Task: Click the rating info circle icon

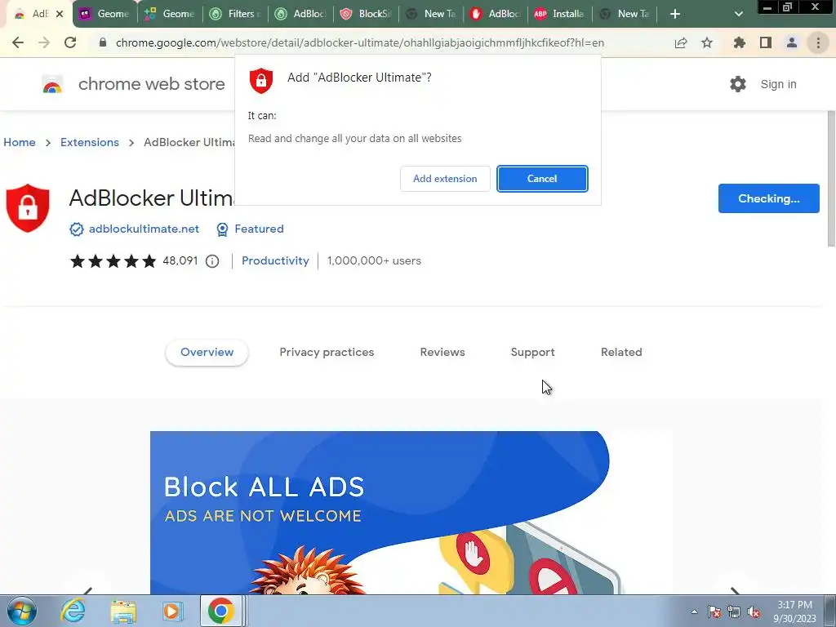Action: click(212, 261)
